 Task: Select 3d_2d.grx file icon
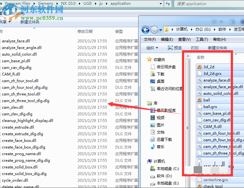tap(200, 74)
